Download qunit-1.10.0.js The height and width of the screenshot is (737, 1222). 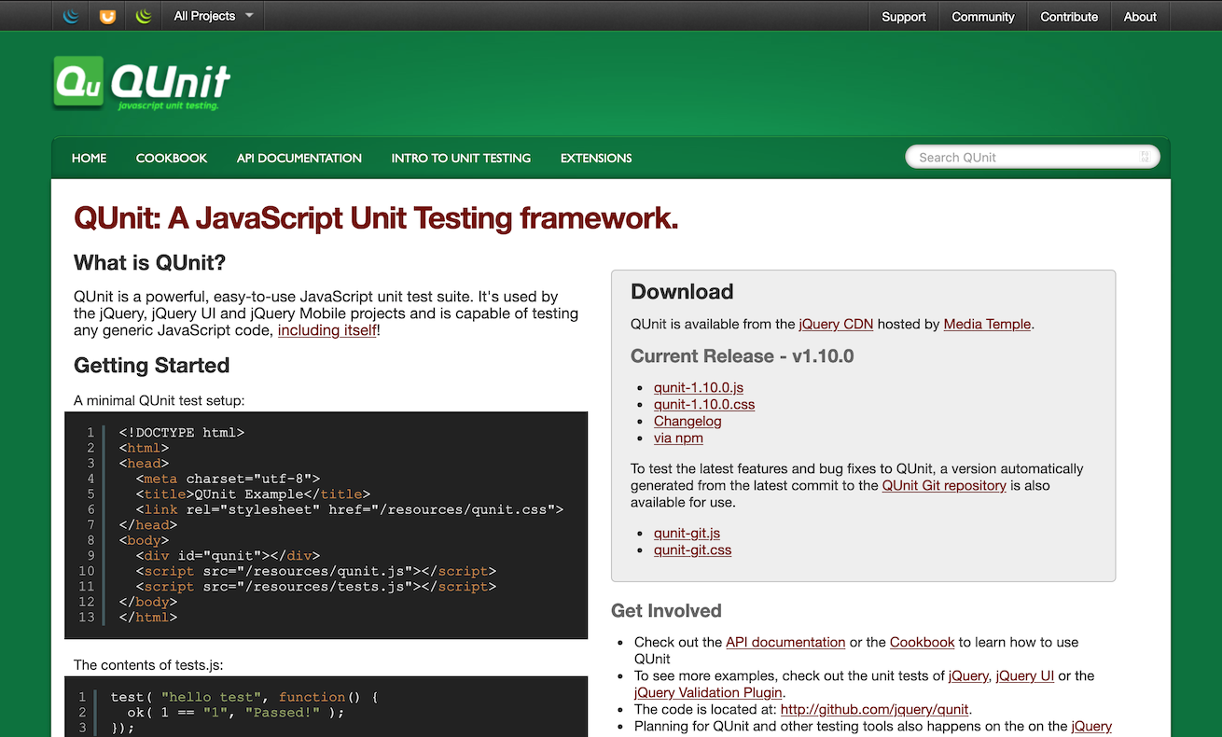pos(699,387)
